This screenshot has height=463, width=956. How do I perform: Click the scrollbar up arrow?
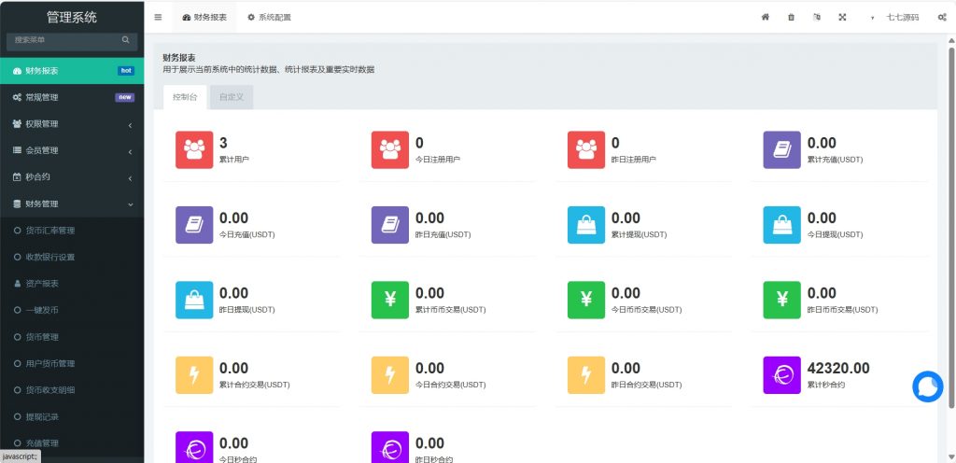pyautogui.click(x=951, y=40)
